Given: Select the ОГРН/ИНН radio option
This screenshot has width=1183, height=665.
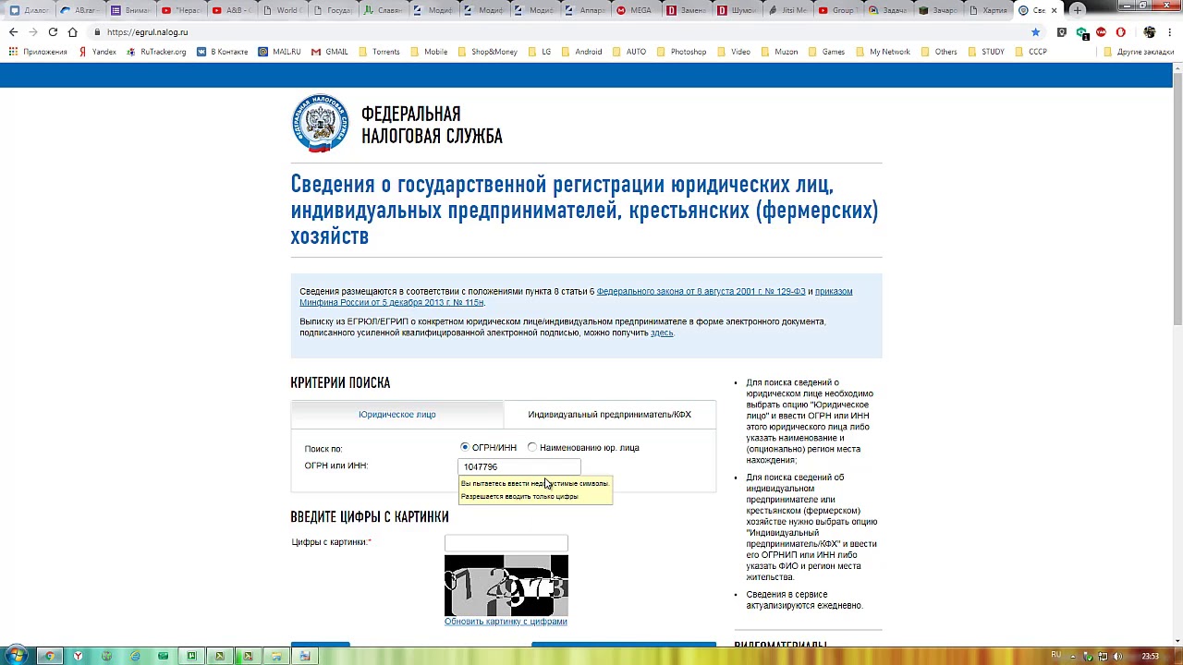Looking at the screenshot, I should tap(465, 447).
